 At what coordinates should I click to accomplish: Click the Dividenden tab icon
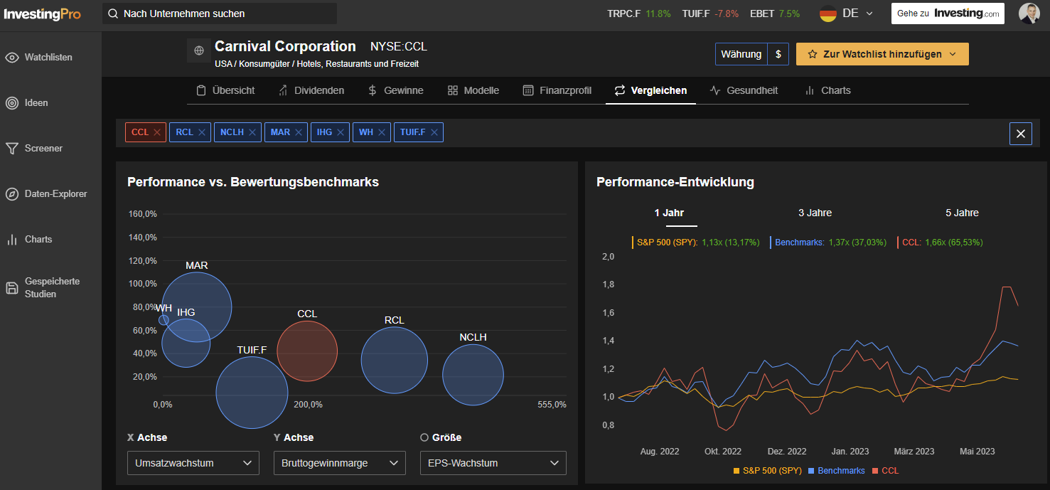[x=283, y=90]
